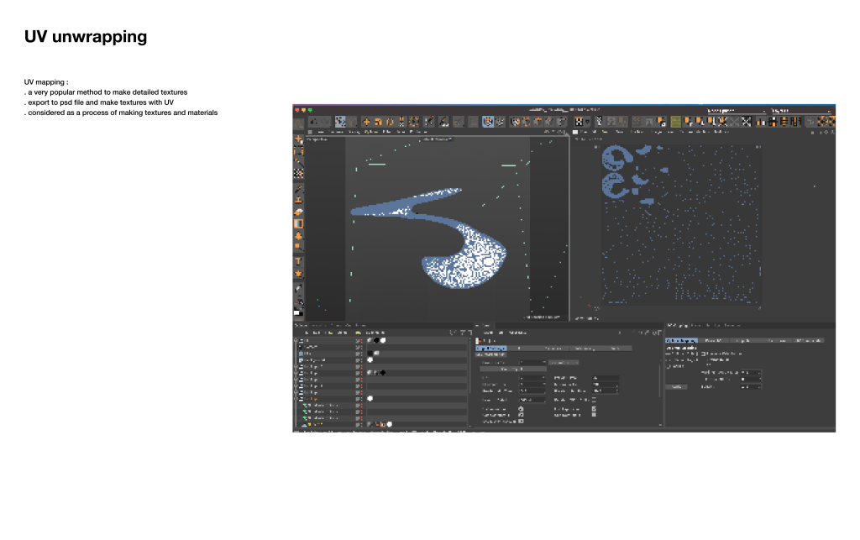Toggle the first checkbox in Attributes panel
This screenshot has height=540, width=860.
tap(521, 408)
